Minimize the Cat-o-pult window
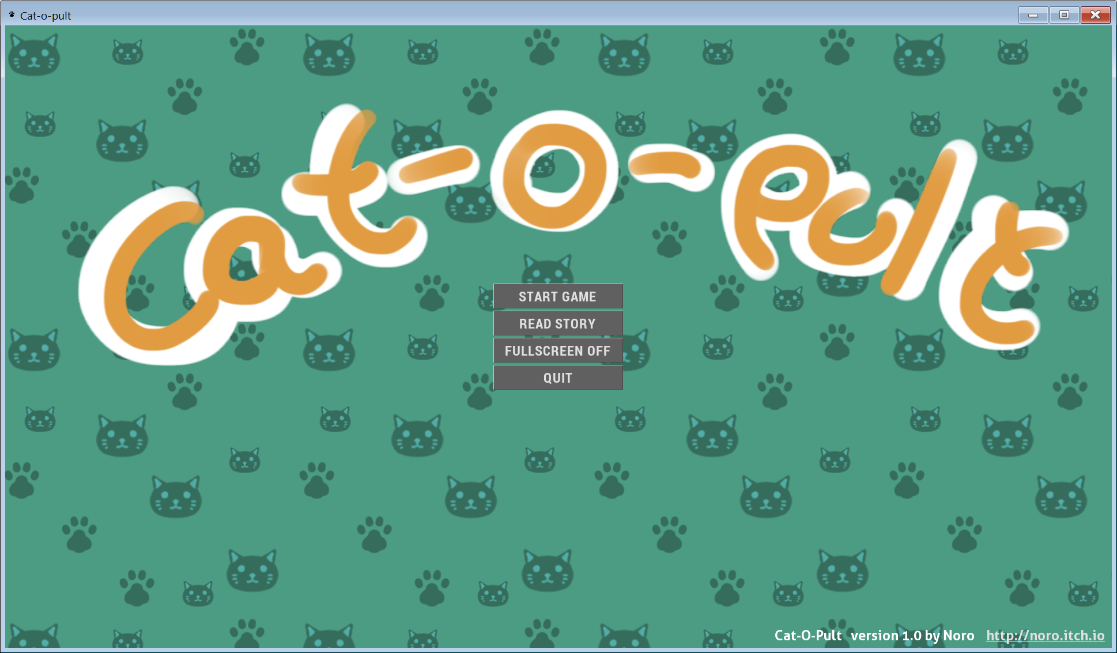Screen dimensions: 1117x653 pyautogui.click(x=1033, y=15)
